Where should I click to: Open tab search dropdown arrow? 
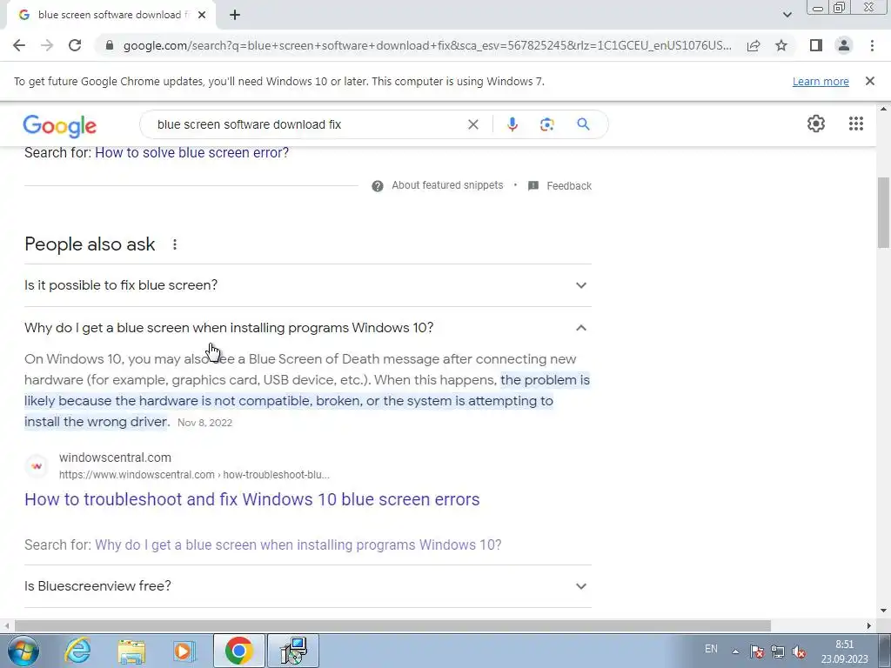point(787,15)
